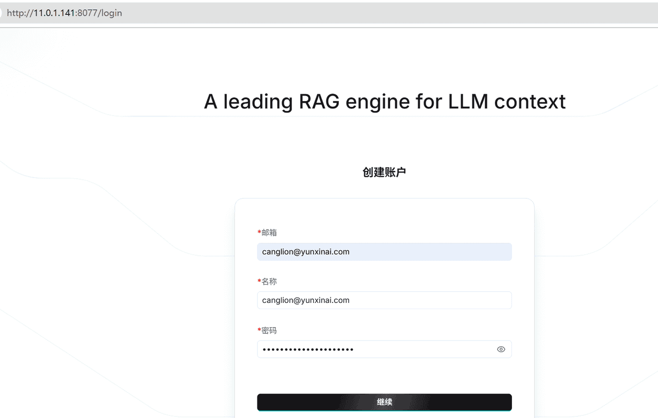
Task: Click the 名称 field label
Action: [x=269, y=281]
